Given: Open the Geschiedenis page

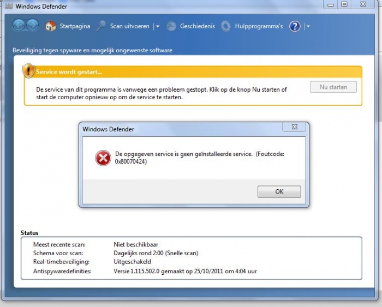Looking at the screenshot, I should (198, 26).
